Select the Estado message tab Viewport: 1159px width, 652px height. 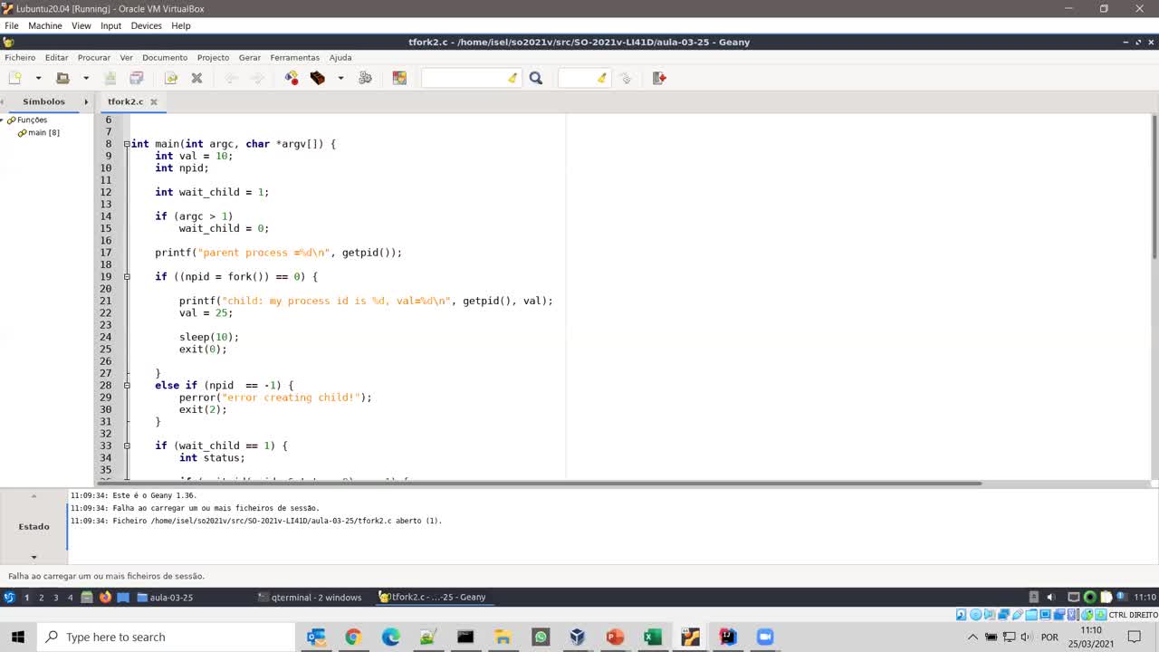pyautogui.click(x=34, y=526)
